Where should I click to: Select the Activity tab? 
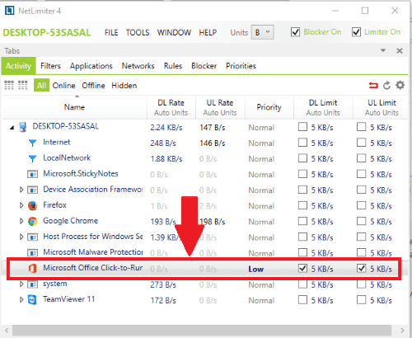[18, 66]
